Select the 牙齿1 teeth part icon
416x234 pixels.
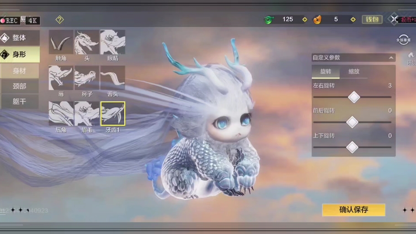click(x=113, y=113)
